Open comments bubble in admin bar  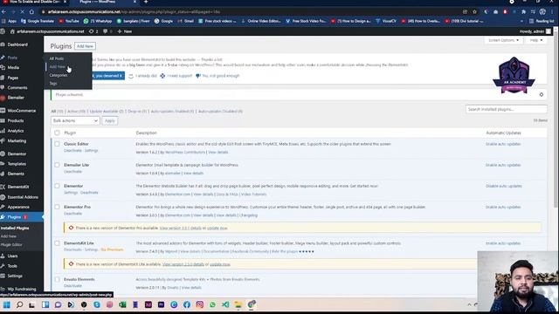[107, 31]
